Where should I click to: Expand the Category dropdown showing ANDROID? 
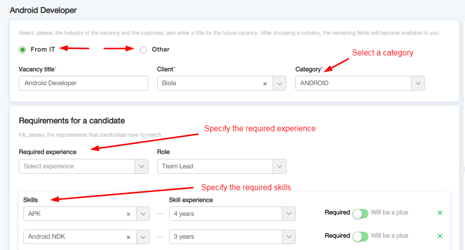tap(418, 83)
